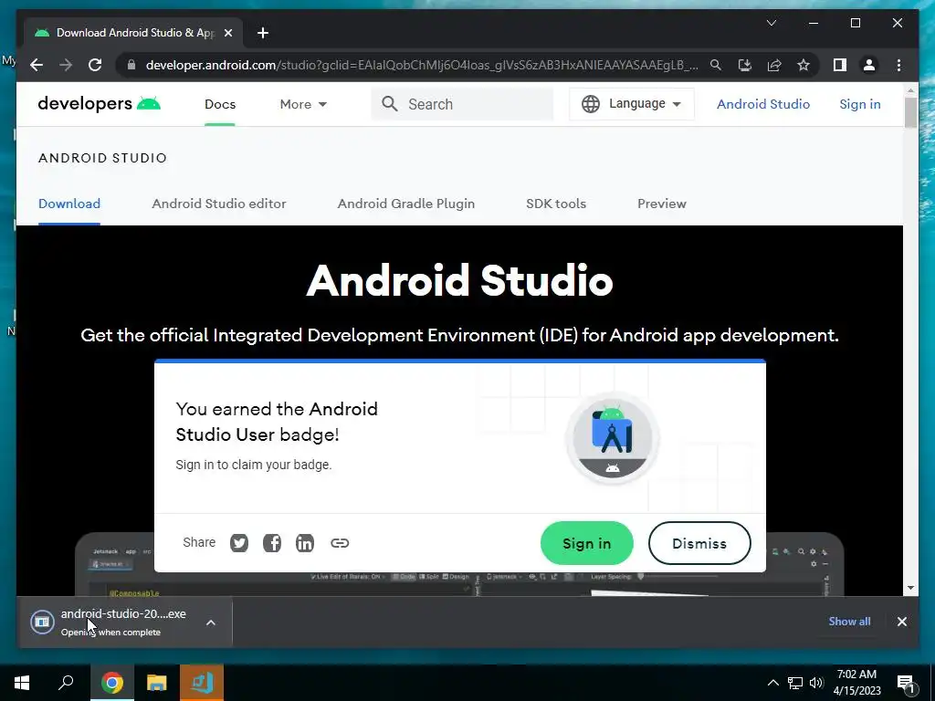Click the Chrome taskbar icon
The width and height of the screenshot is (935, 701).
pyautogui.click(x=111, y=683)
